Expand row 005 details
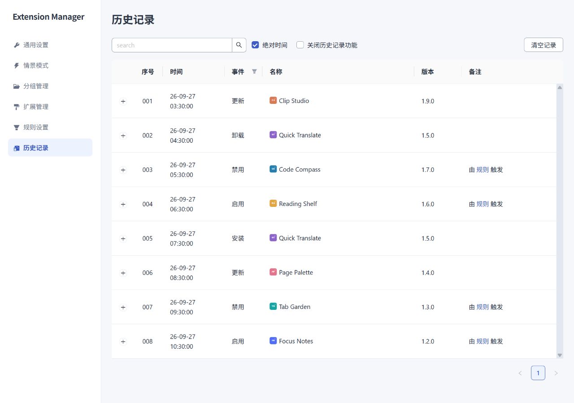Viewport: 574px width, 403px height. (123, 239)
